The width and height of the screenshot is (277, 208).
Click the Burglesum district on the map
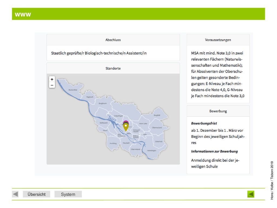pyautogui.click(x=103, y=103)
